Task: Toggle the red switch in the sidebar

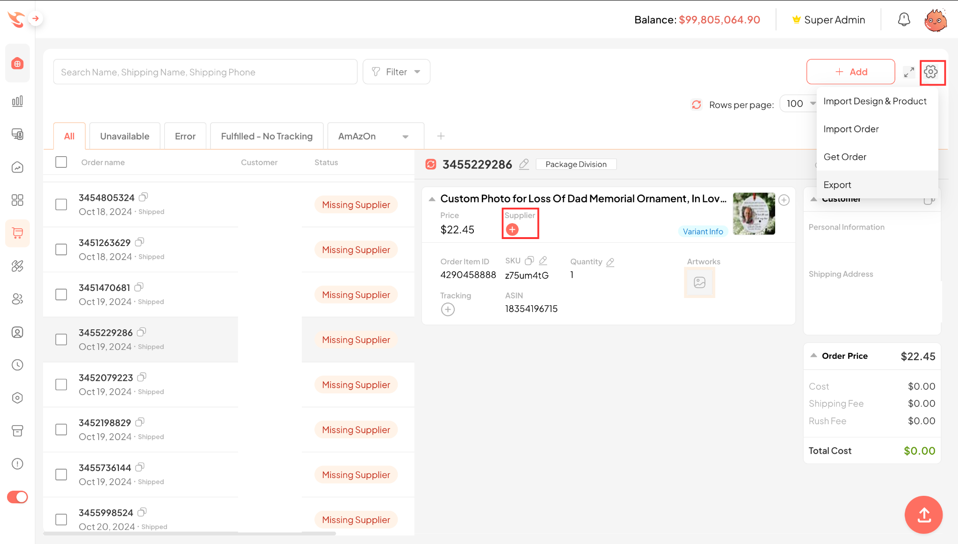Action: [x=17, y=497]
